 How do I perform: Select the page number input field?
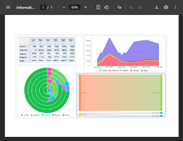43,7
